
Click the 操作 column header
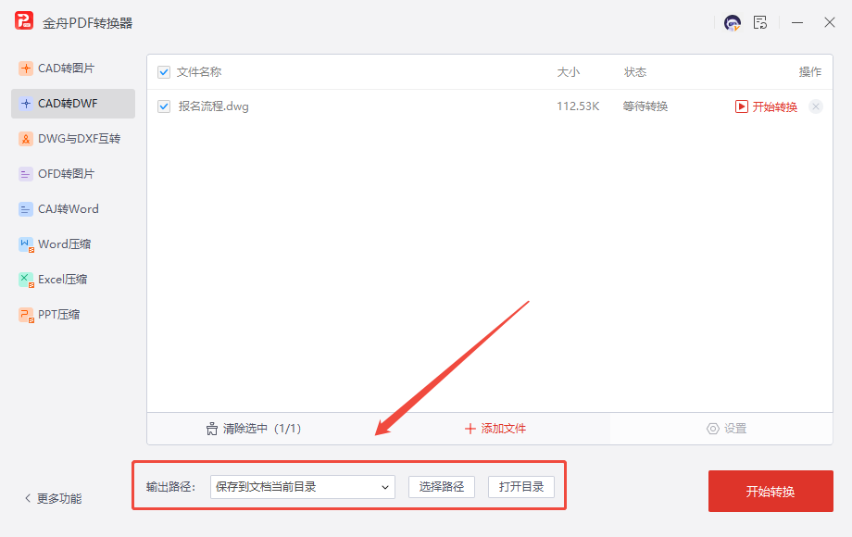click(x=809, y=72)
